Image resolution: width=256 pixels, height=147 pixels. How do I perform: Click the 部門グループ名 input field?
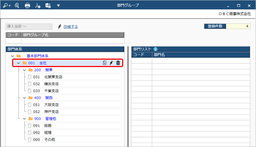pos(73,41)
